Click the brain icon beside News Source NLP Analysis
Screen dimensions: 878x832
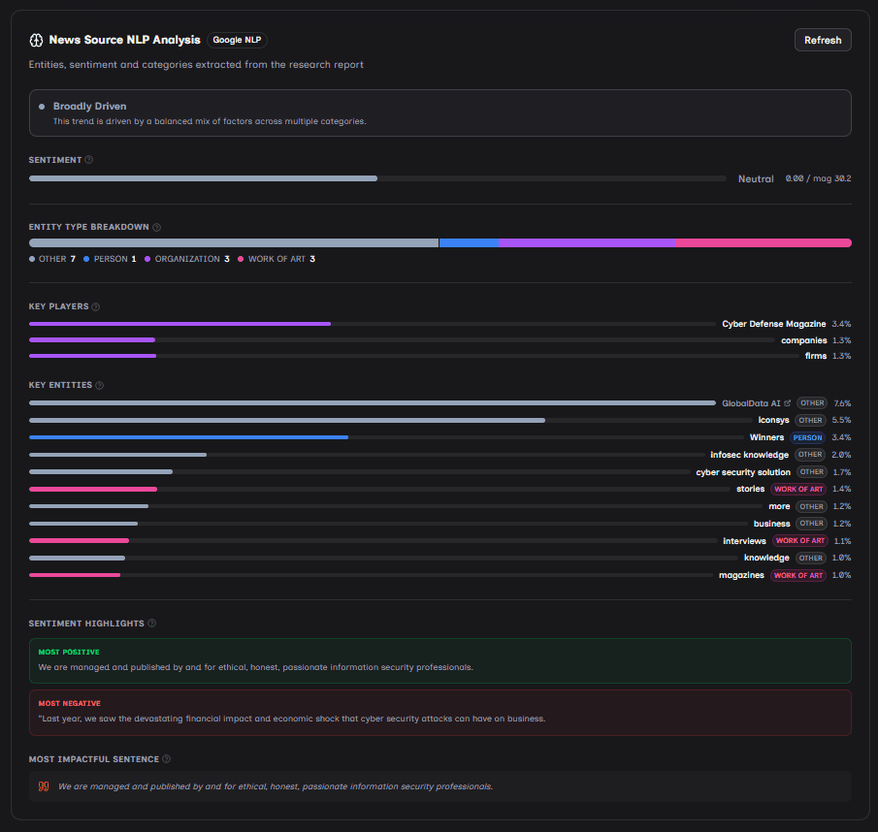37,40
